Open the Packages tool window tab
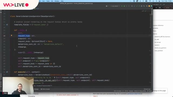This screenshot has width=173, height=97. 36,89
